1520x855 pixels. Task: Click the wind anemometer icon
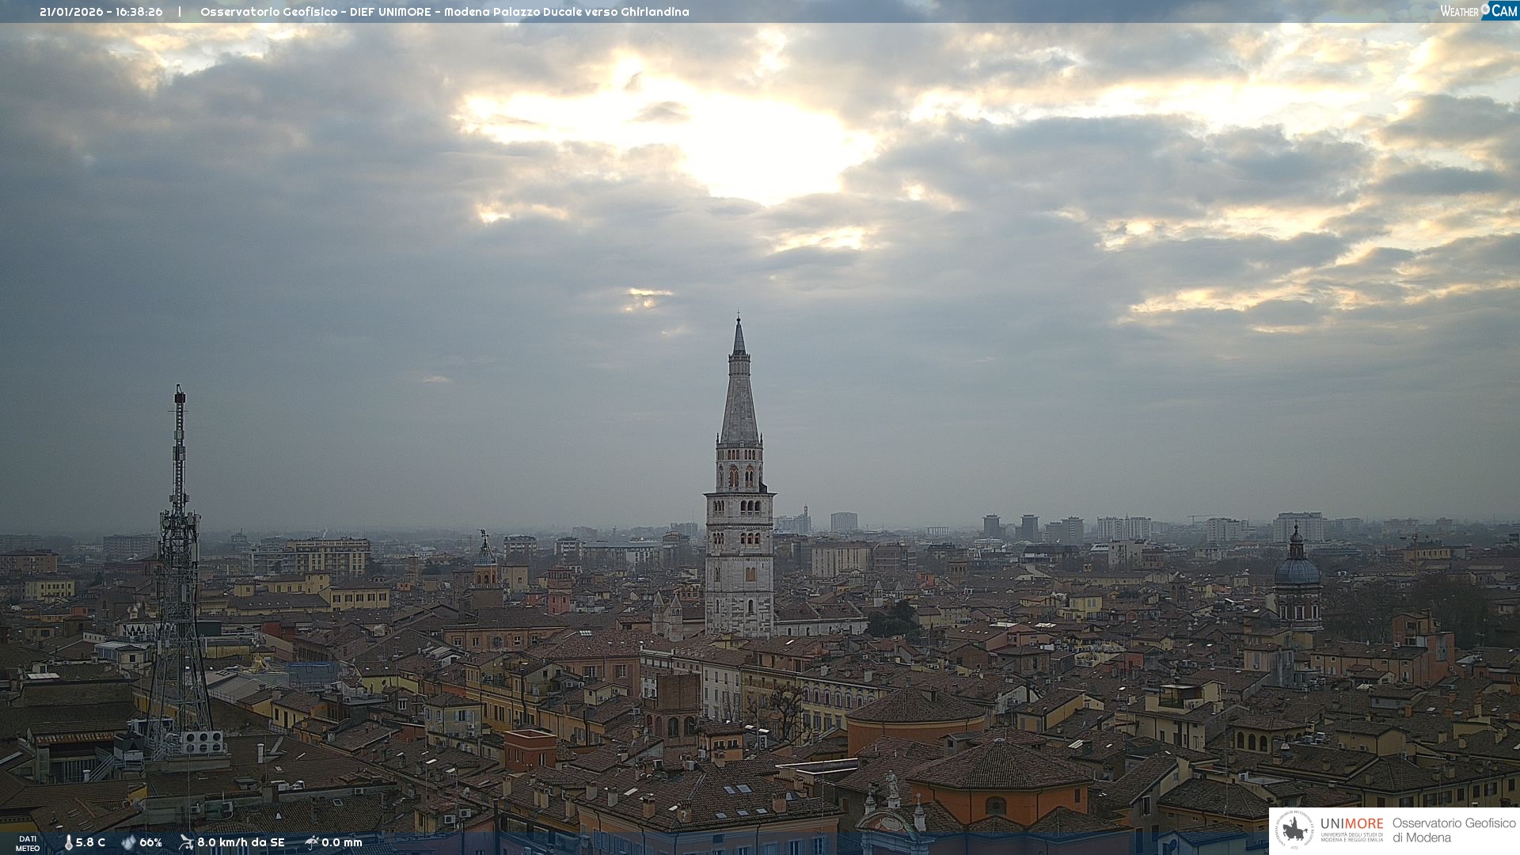coord(186,842)
